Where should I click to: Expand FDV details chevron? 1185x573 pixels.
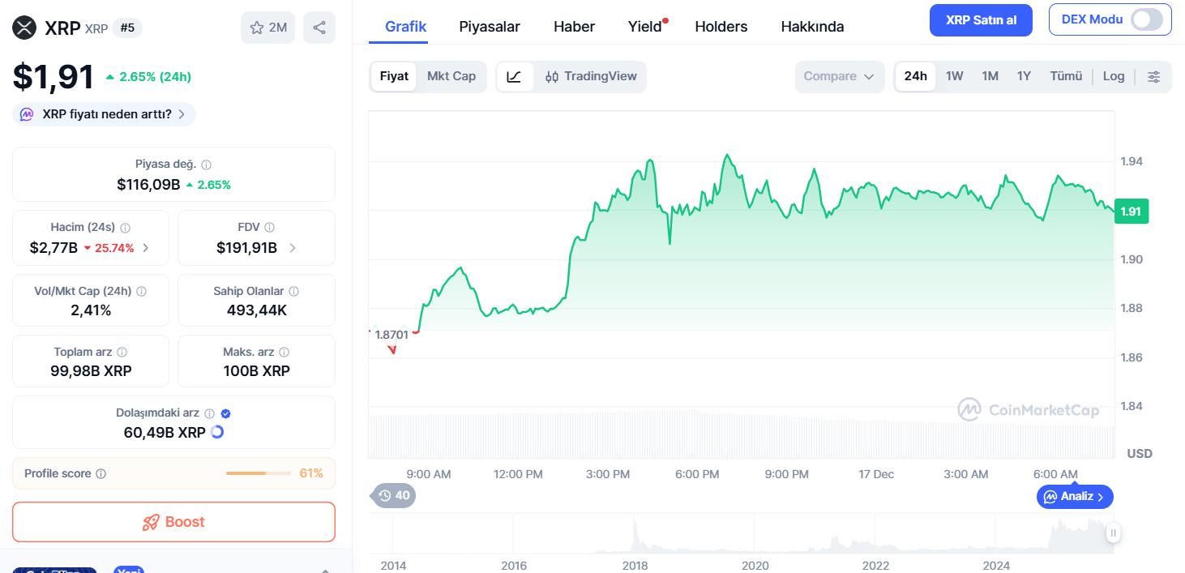293,248
